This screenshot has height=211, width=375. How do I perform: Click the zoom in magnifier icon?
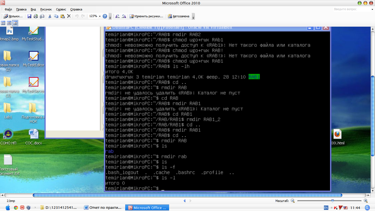(366, 201)
